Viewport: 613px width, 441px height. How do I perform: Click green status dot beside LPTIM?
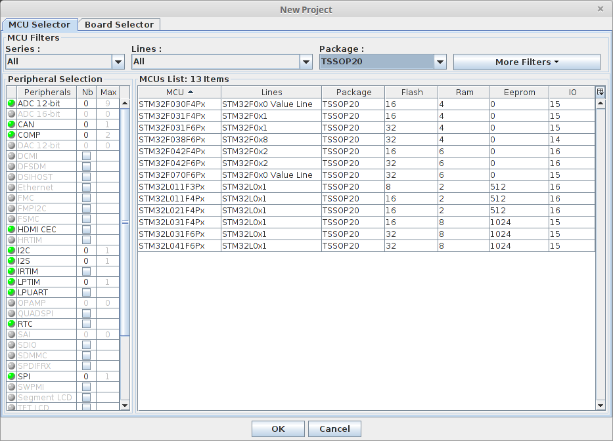click(x=11, y=282)
